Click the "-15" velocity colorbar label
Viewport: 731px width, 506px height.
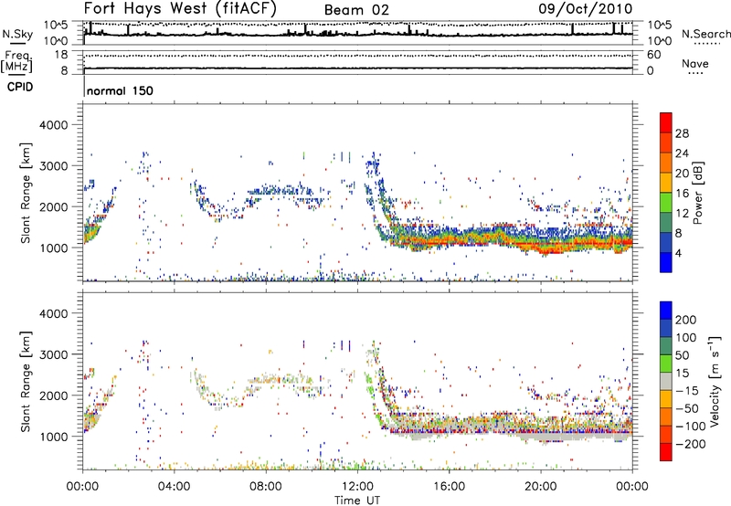[687, 391]
